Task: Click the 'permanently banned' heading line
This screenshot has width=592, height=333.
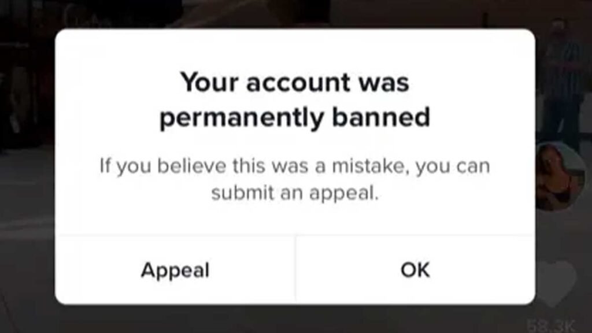Action: [294, 117]
